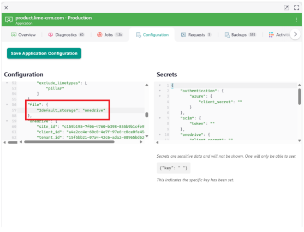This screenshot has height=232, width=304.
Task: Collapse the "scim" block in Secrets
Action: pos(160,118)
